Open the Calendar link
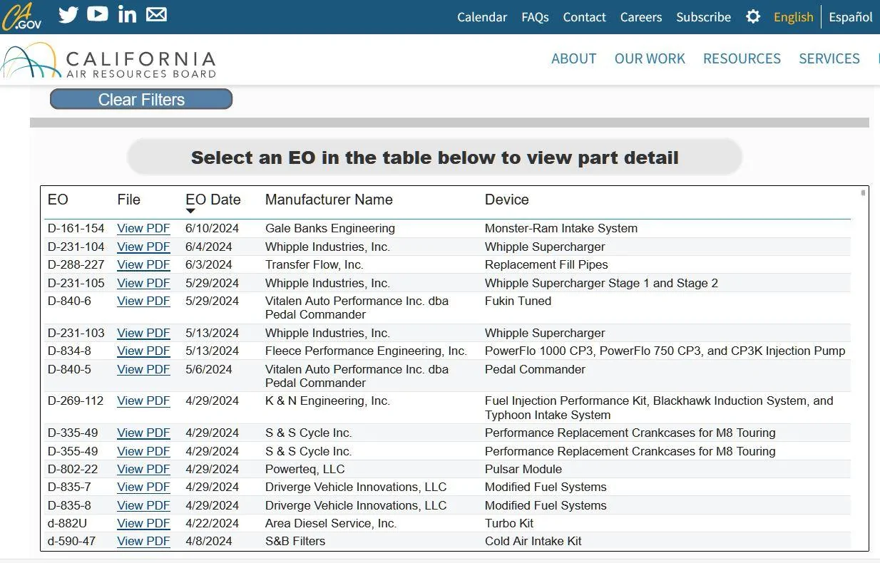Screen dimensions: 880x563 pos(482,17)
